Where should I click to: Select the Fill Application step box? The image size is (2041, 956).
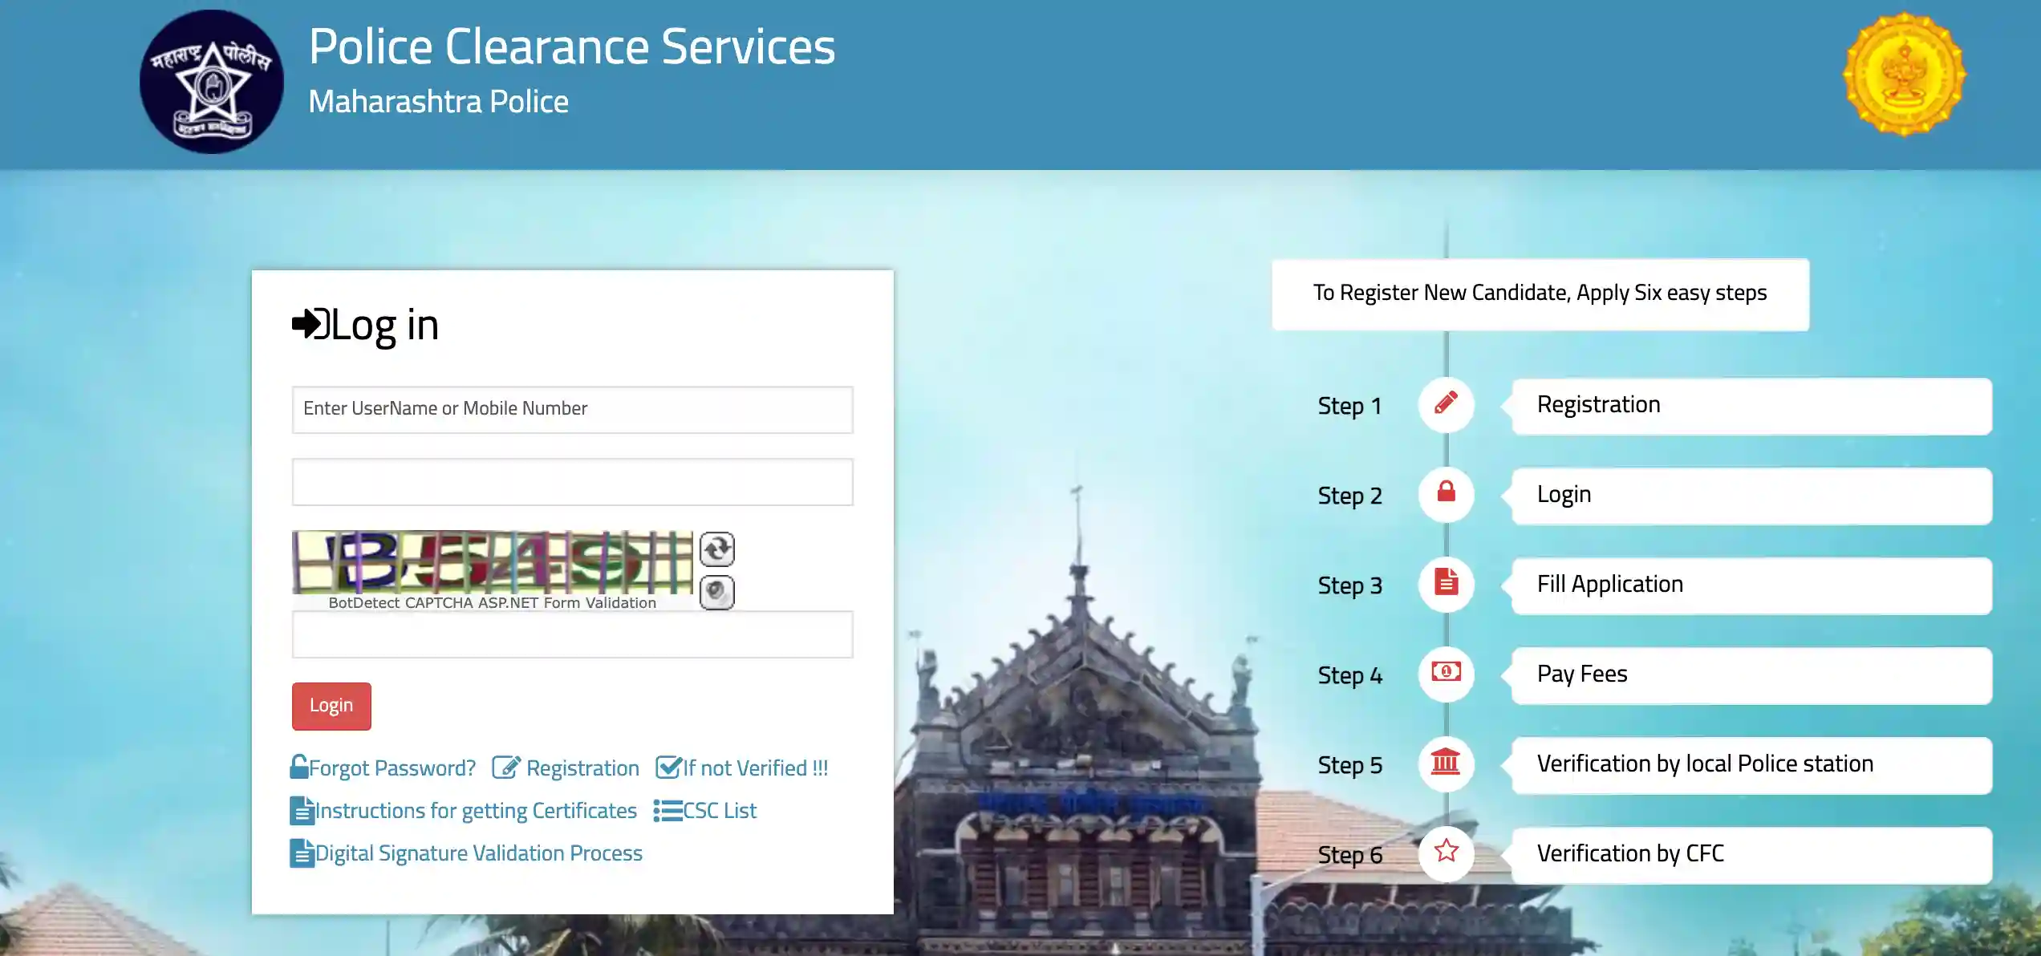tap(1751, 585)
